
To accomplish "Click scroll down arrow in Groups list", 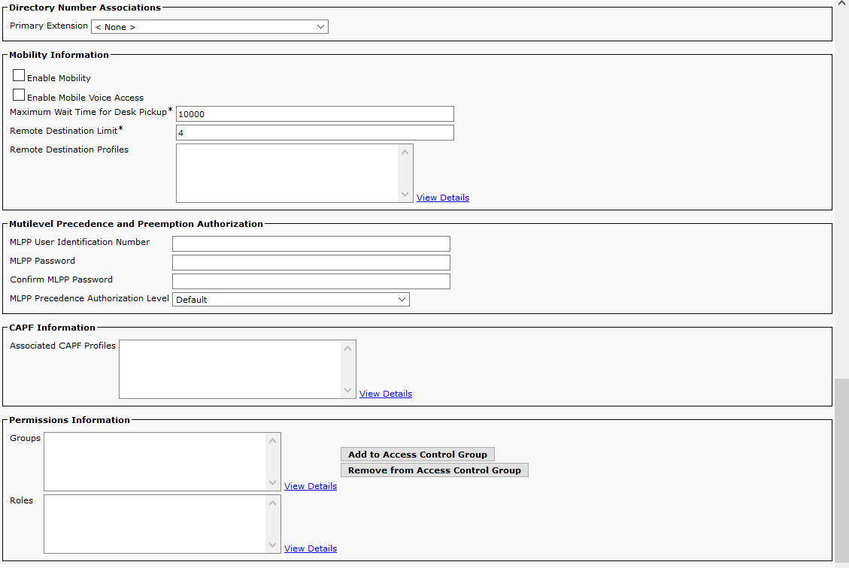I will [x=273, y=482].
